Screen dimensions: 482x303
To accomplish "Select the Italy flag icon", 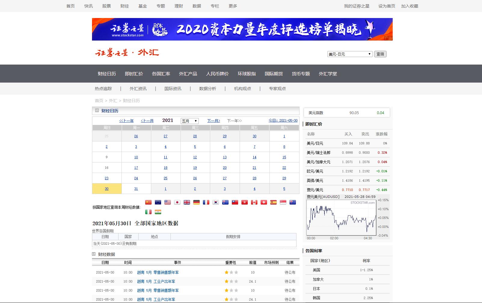I will tap(148, 212).
